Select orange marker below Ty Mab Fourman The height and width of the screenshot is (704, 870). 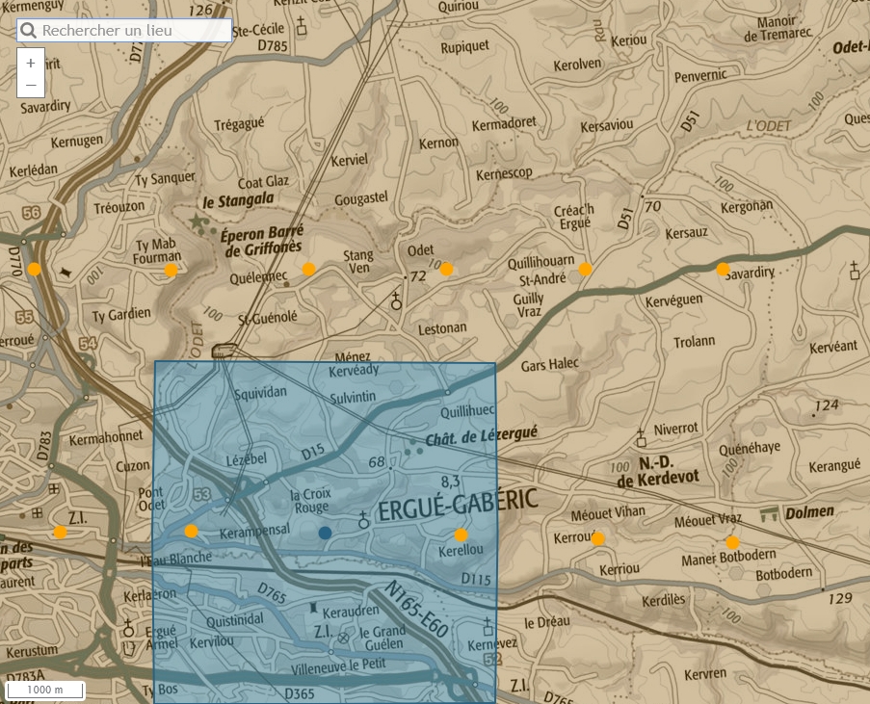[171, 270]
